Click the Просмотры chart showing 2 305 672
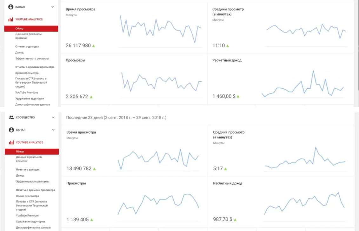Screen dimensions: 359x231 pos(162,83)
